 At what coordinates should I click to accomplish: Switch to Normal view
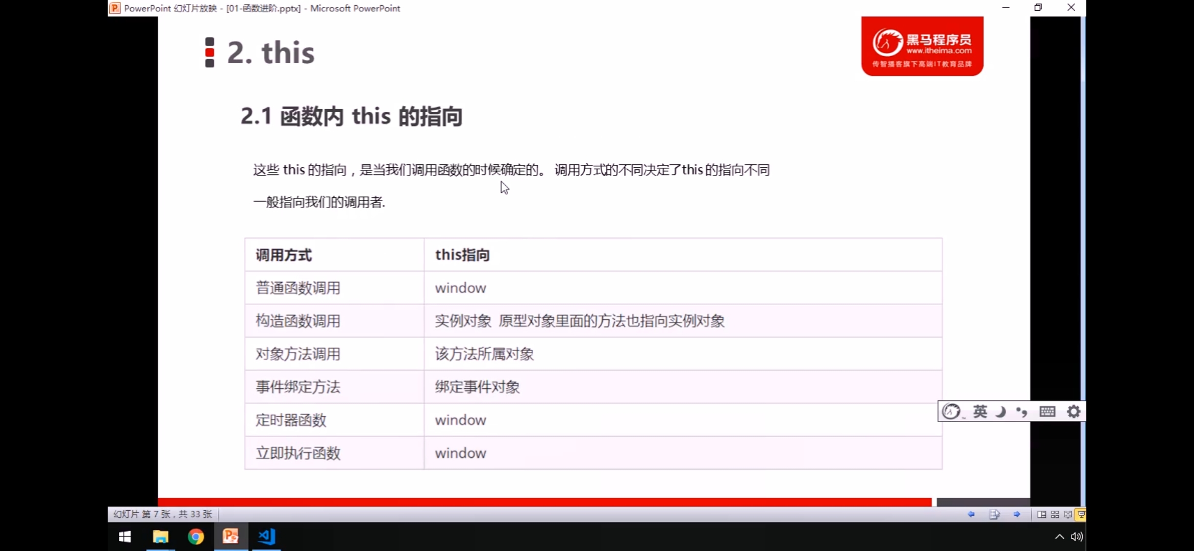(x=1042, y=514)
